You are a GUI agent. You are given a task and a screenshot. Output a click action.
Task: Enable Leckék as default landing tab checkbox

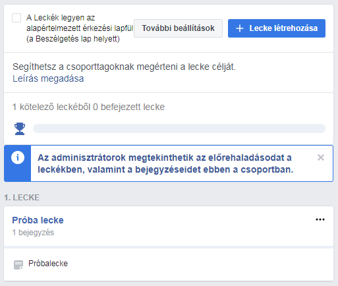(x=16, y=18)
